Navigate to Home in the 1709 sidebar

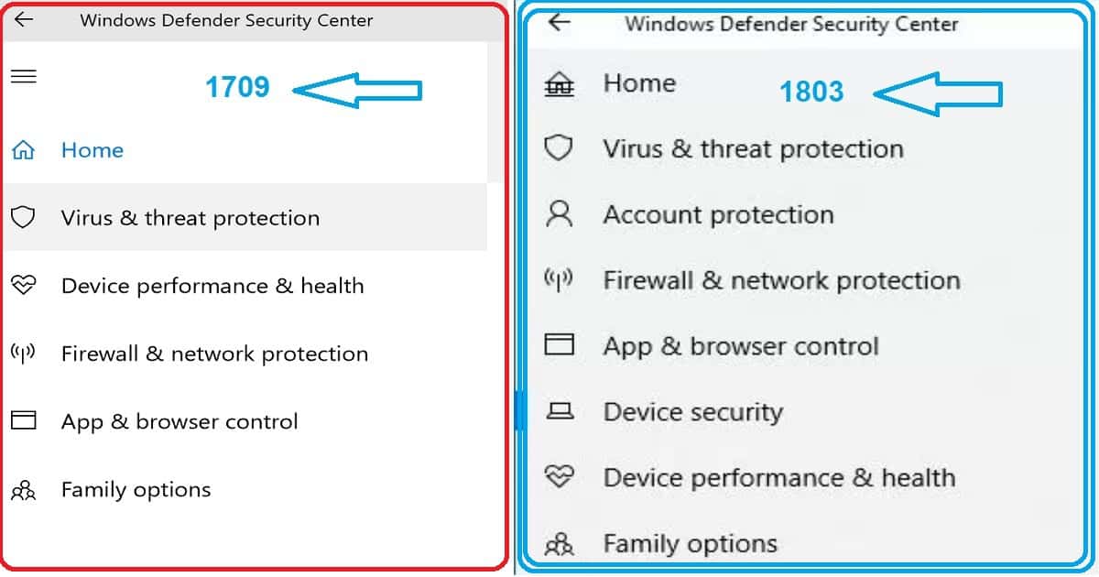click(x=92, y=149)
